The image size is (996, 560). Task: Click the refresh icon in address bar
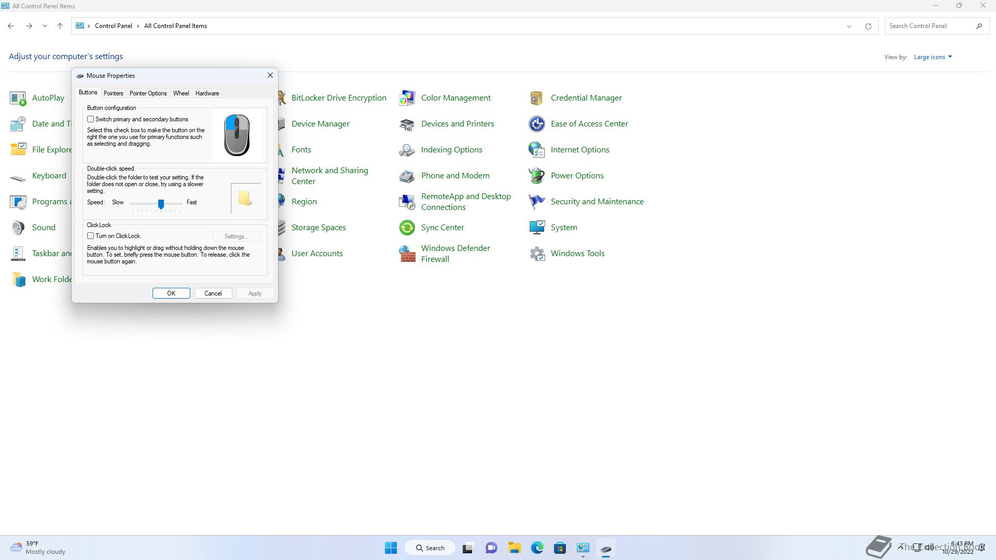[868, 26]
